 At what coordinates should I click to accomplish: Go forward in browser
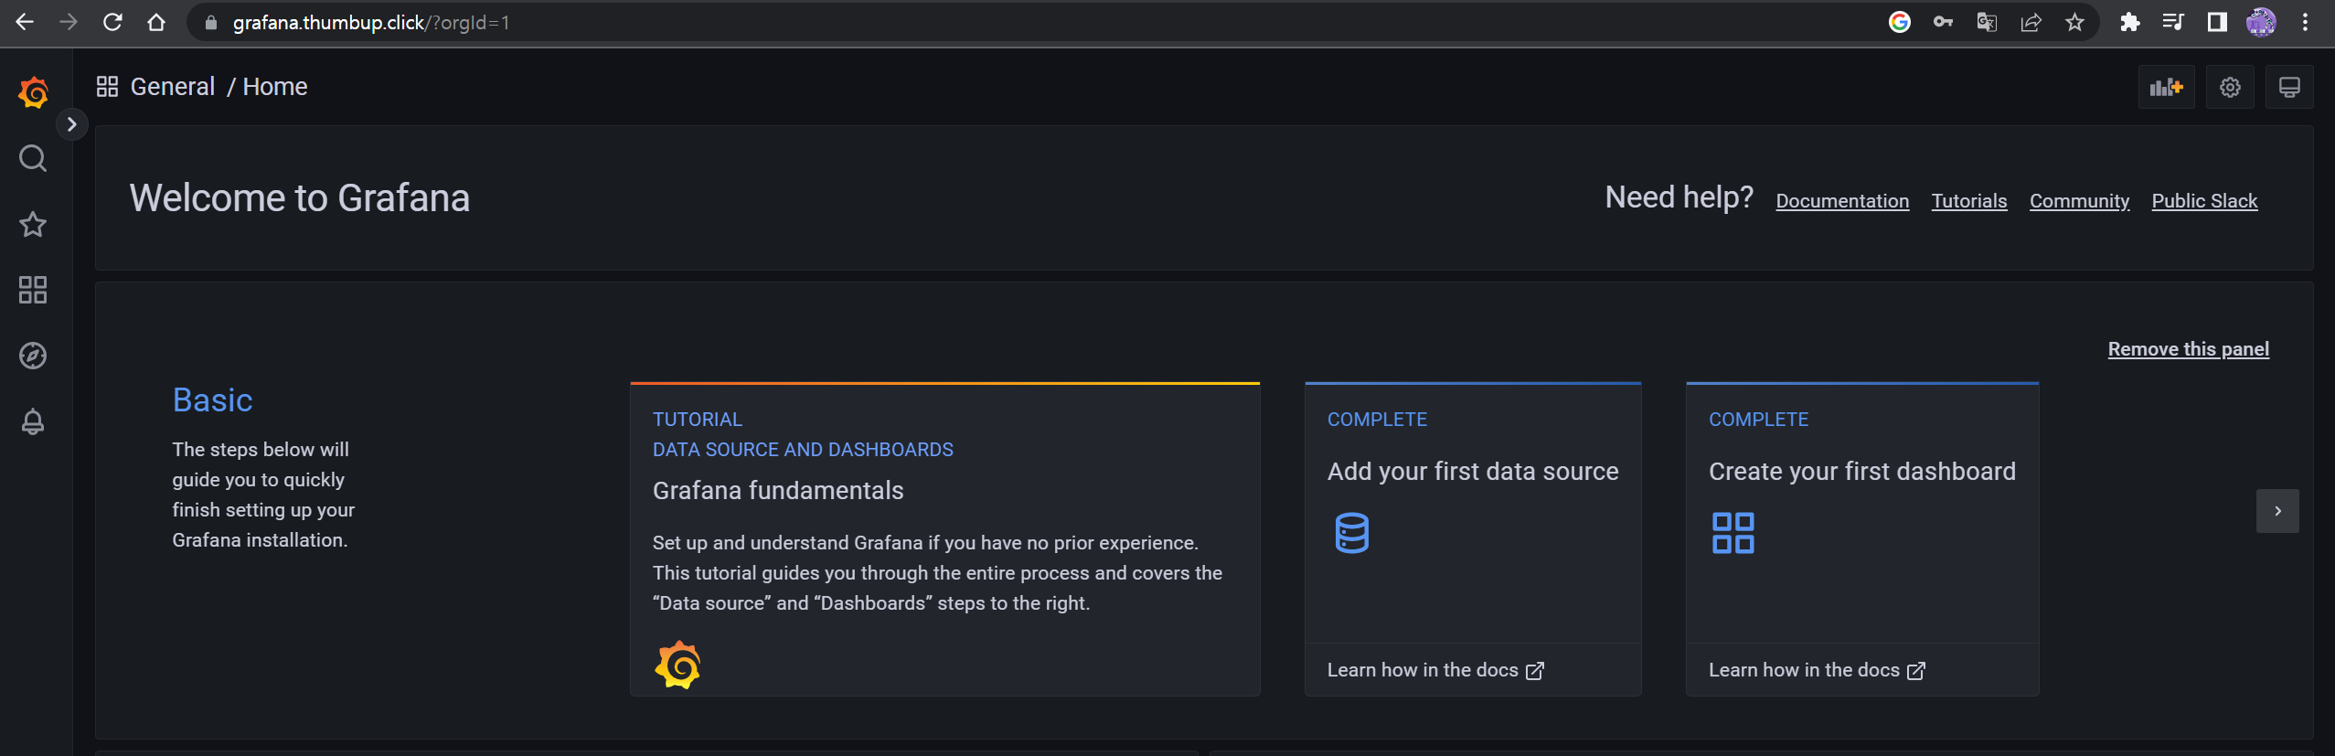tap(69, 22)
